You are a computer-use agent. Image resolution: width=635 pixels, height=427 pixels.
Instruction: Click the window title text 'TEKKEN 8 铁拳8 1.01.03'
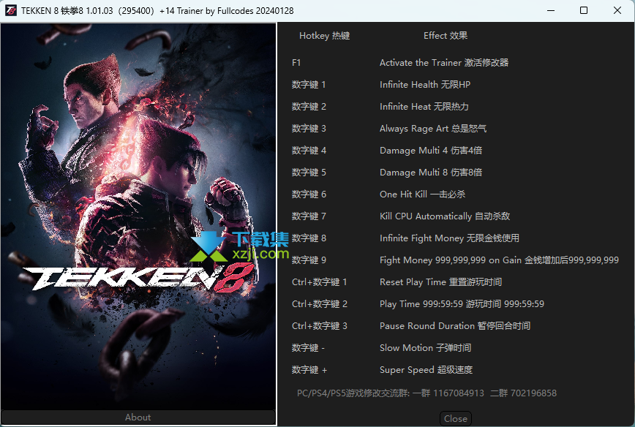[67, 11]
